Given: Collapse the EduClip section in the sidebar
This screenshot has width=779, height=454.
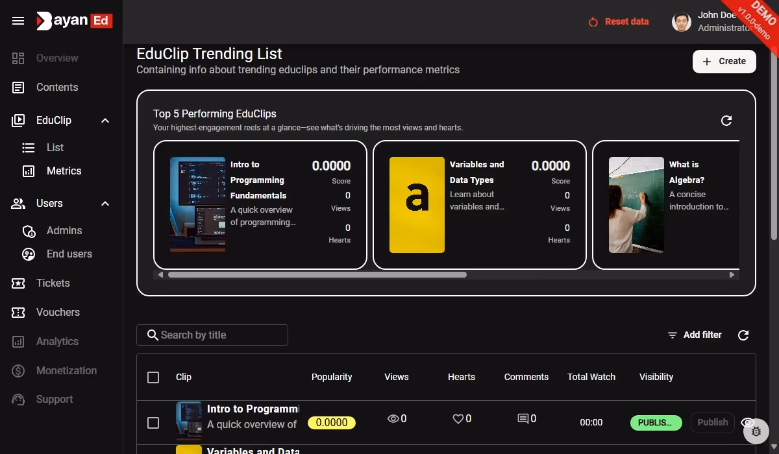Looking at the screenshot, I should click(105, 120).
